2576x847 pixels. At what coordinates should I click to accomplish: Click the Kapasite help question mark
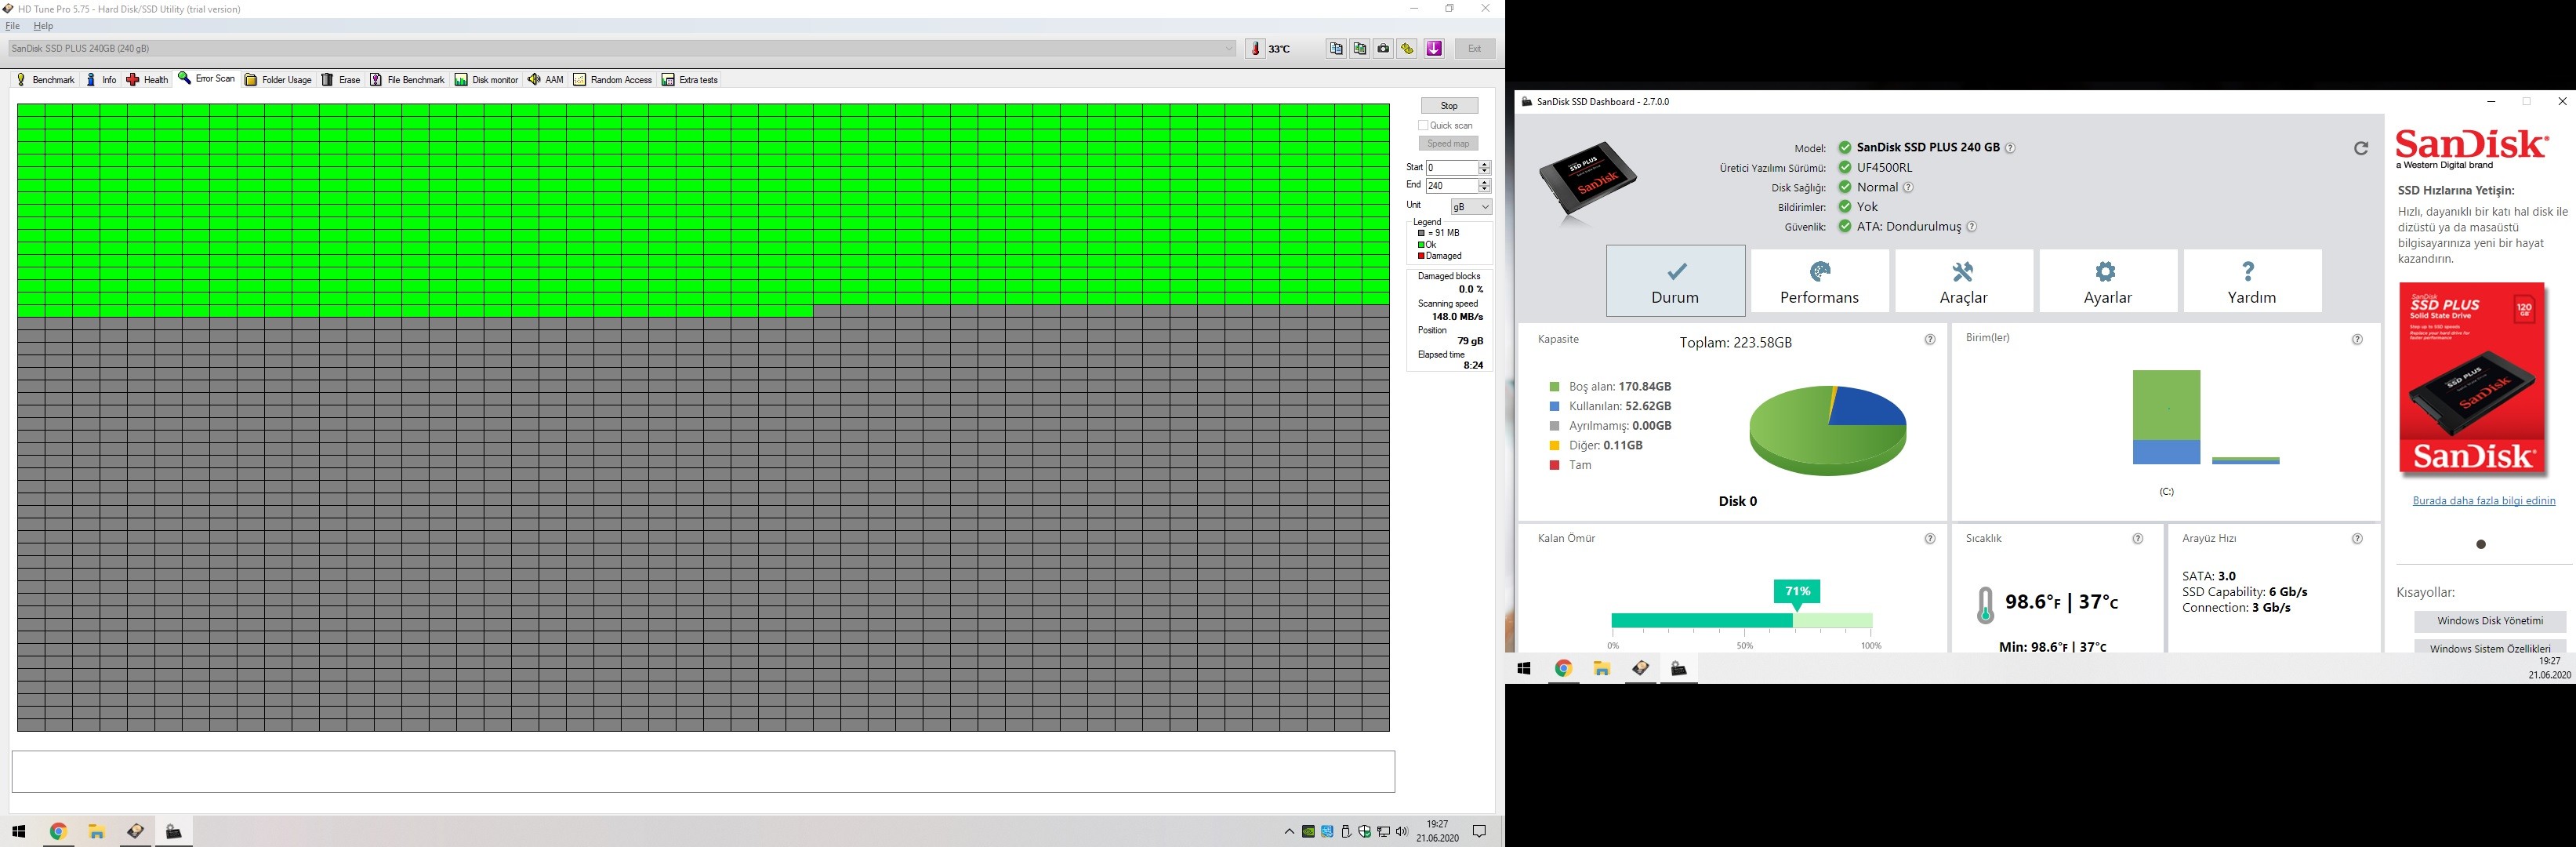click(1929, 340)
